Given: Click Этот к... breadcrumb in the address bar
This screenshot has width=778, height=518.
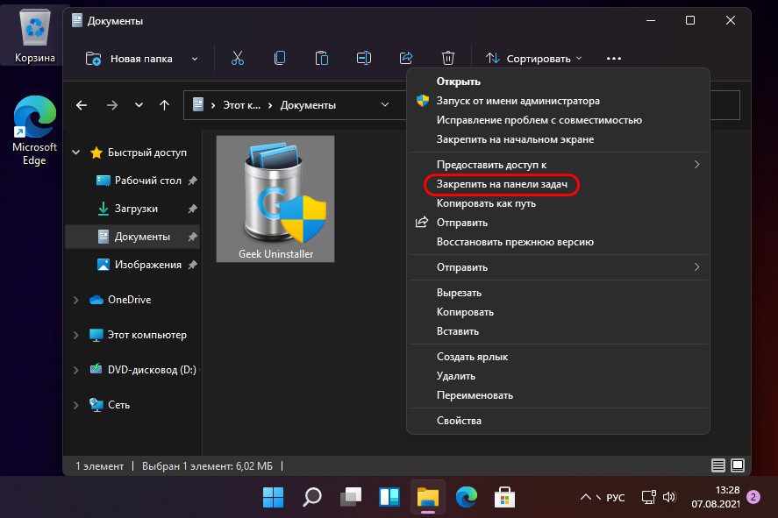Looking at the screenshot, I should tap(241, 105).
